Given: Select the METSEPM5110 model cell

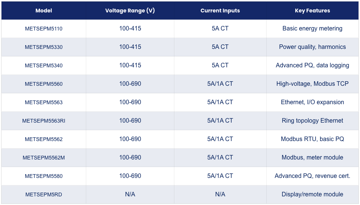Looking at the screenshot, I should tap(44, 29).
